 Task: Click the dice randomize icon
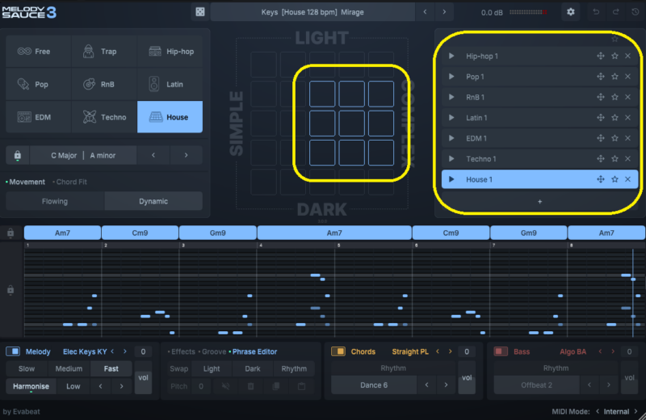(200, 12)
